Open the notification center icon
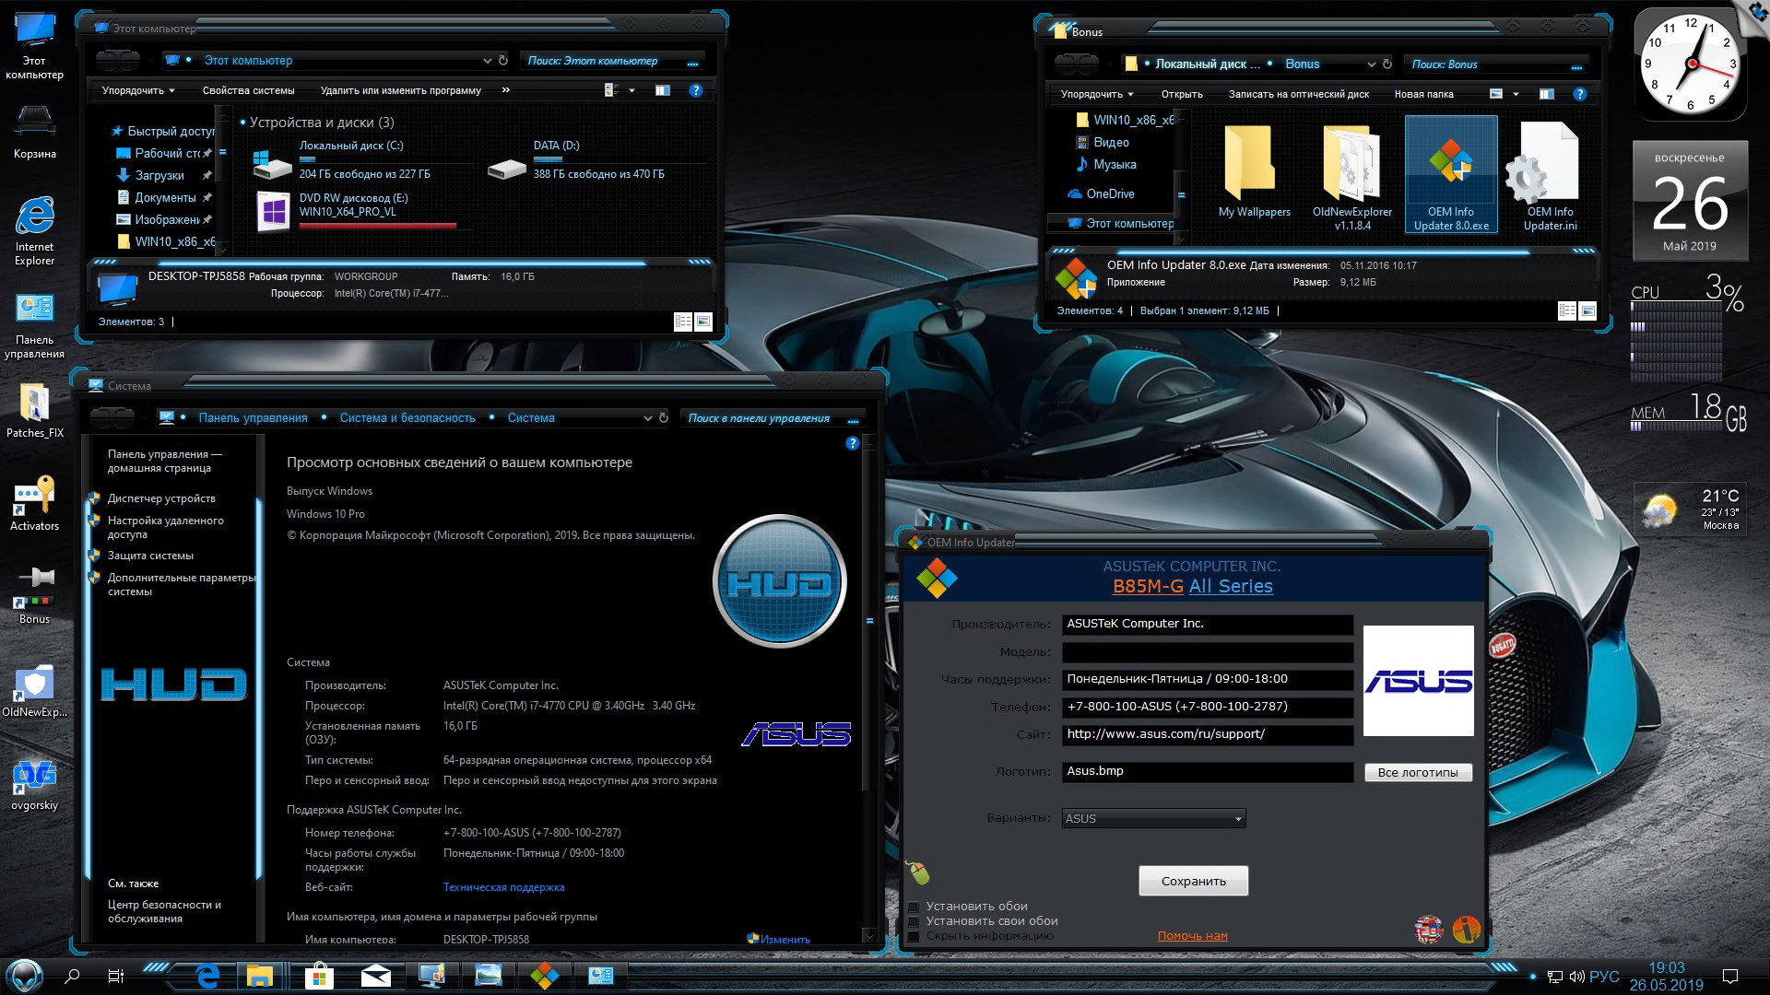The image size is (1770, 995). [x=1730, y=977]
